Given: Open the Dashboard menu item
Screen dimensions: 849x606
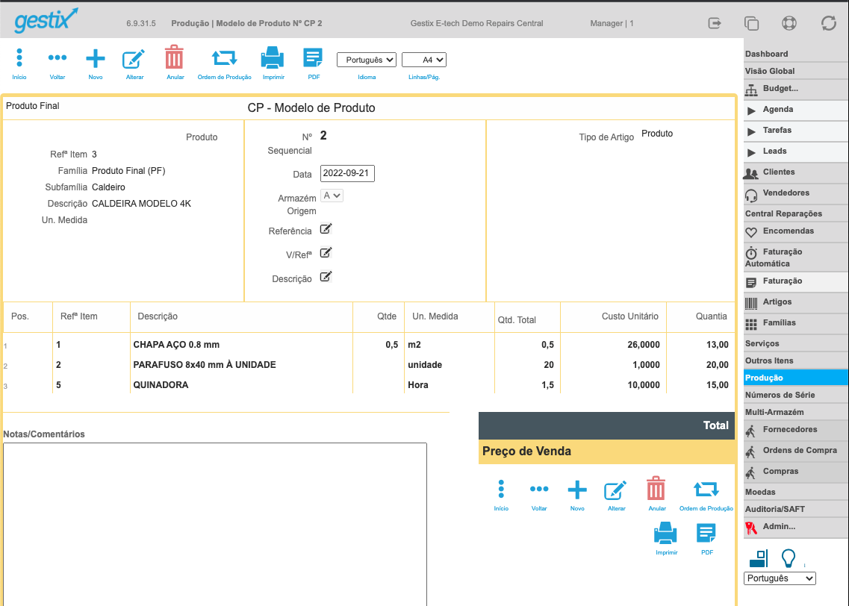Looking at the screenshot, I should click(x=795, y=54).
